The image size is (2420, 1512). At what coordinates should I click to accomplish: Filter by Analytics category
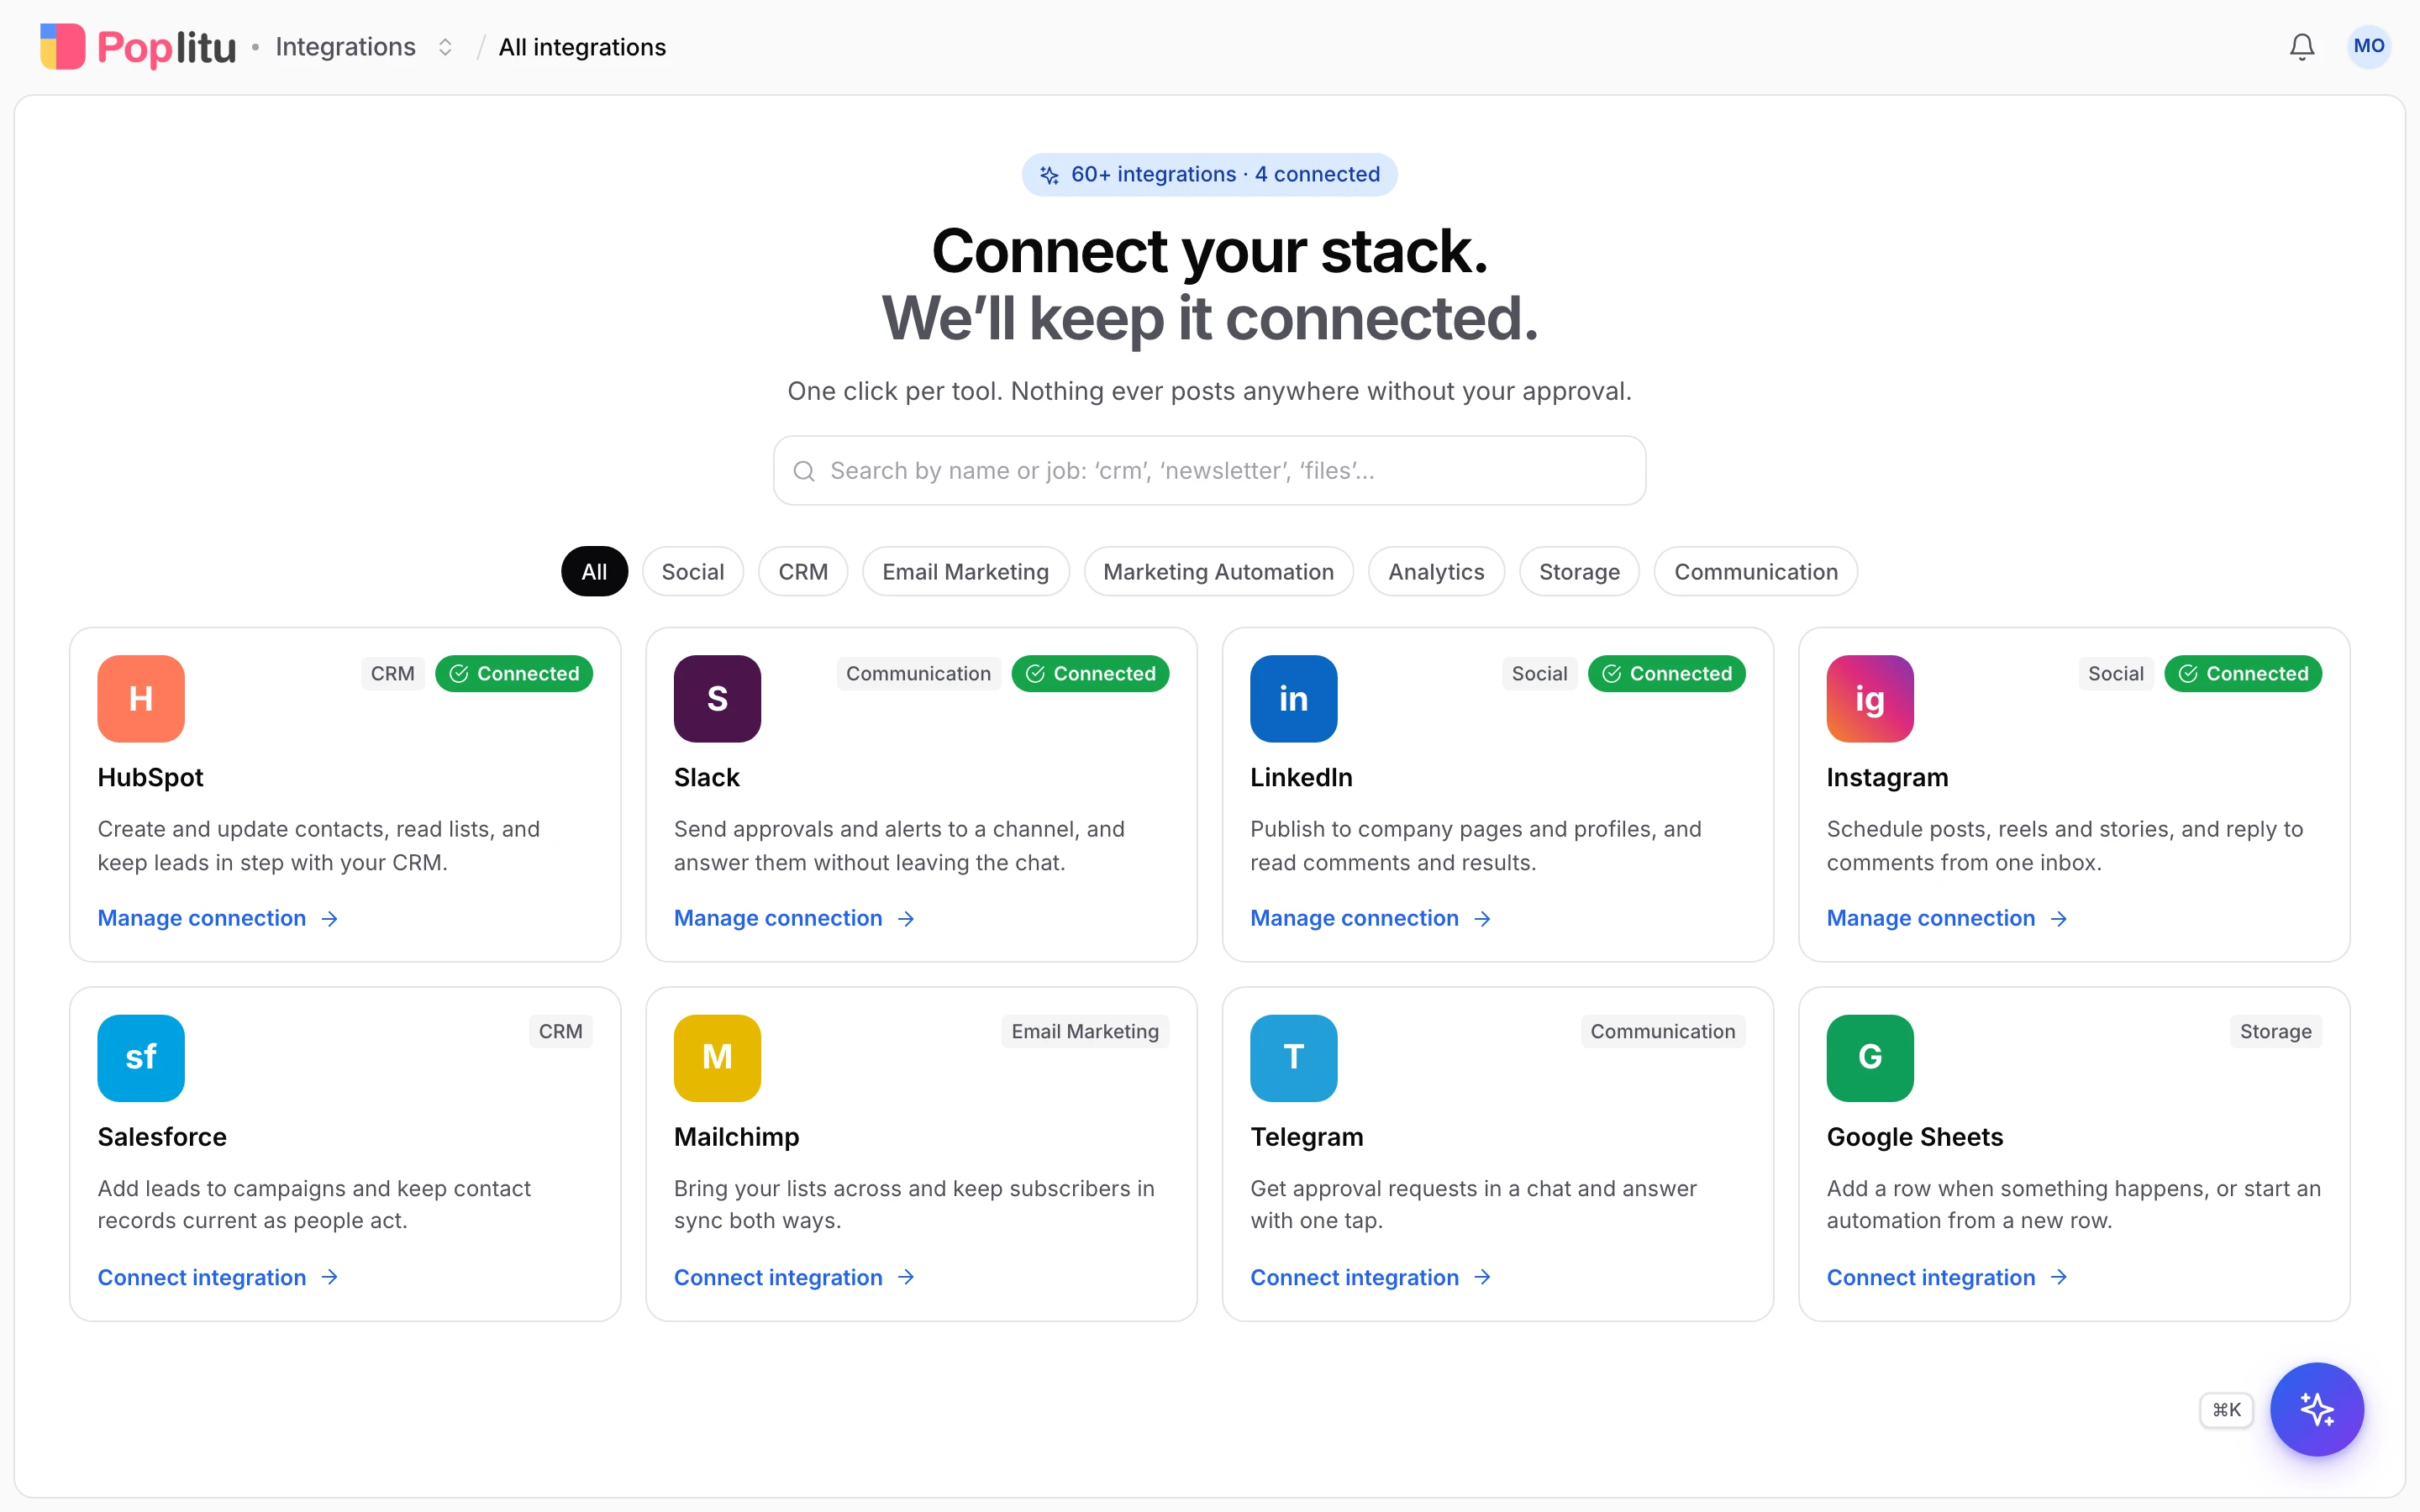(x=1436, y=572)
